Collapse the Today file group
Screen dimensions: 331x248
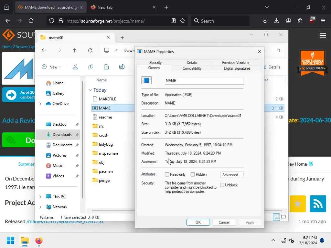[x=91, y=90]
